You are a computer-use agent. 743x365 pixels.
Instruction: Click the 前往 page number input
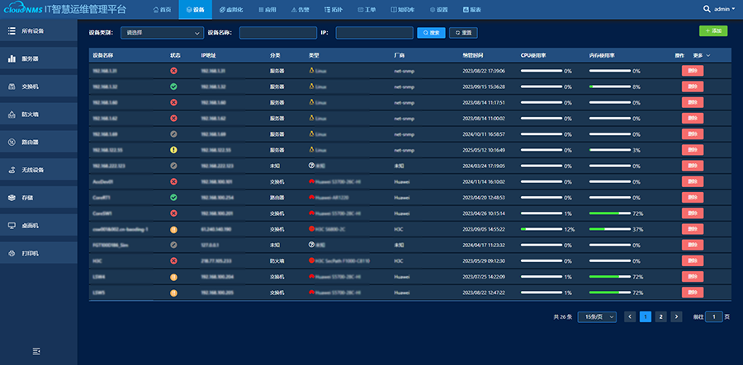pyautogui.click(x=713, y=316)
